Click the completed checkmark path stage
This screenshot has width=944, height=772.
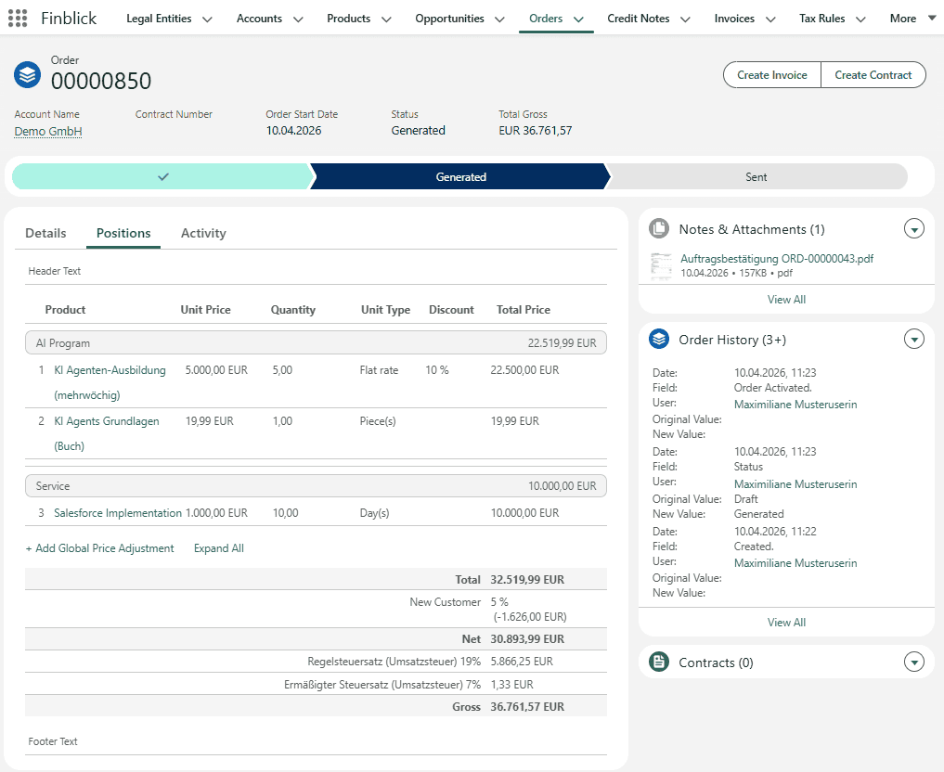tap(162, 176)
